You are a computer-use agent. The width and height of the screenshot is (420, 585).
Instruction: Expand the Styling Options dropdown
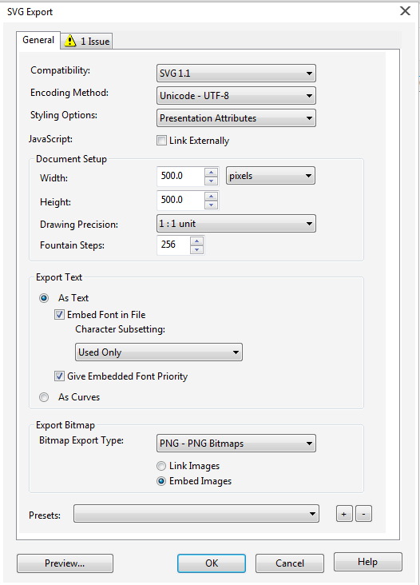tap(236, 118)
